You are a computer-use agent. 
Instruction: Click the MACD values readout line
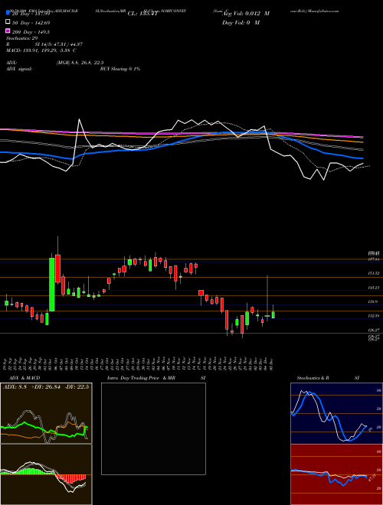[41, 50]
